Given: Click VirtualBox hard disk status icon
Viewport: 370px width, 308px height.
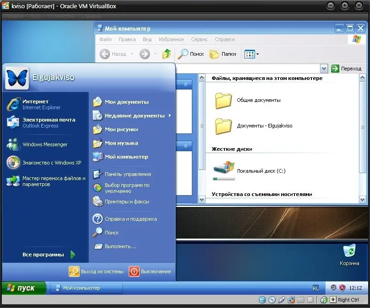Looking at the screenshot, I should (262, 300).
